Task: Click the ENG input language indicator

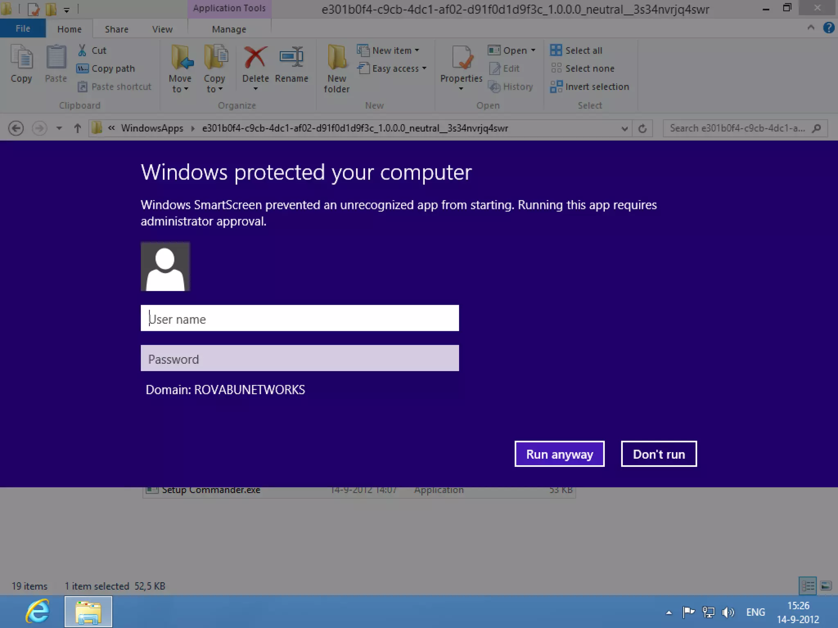Action: click(755, 612)
